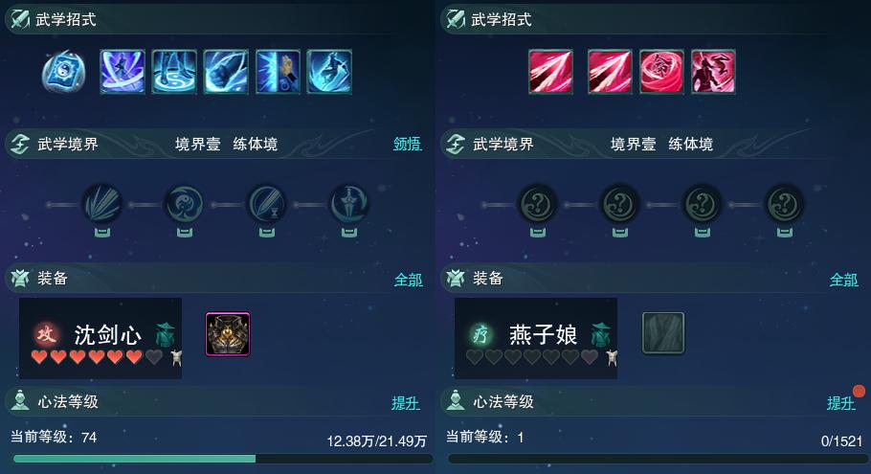This screenshot has height=474, width=871.
Task: Click the empty gray equipment slot
Action: pos(663,333)
